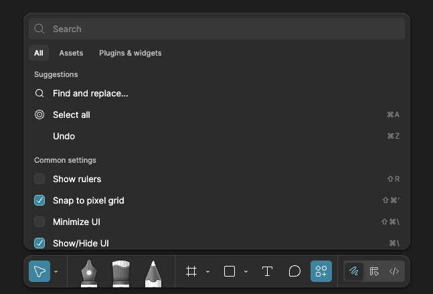Select the Text tool

click(267, 271)
